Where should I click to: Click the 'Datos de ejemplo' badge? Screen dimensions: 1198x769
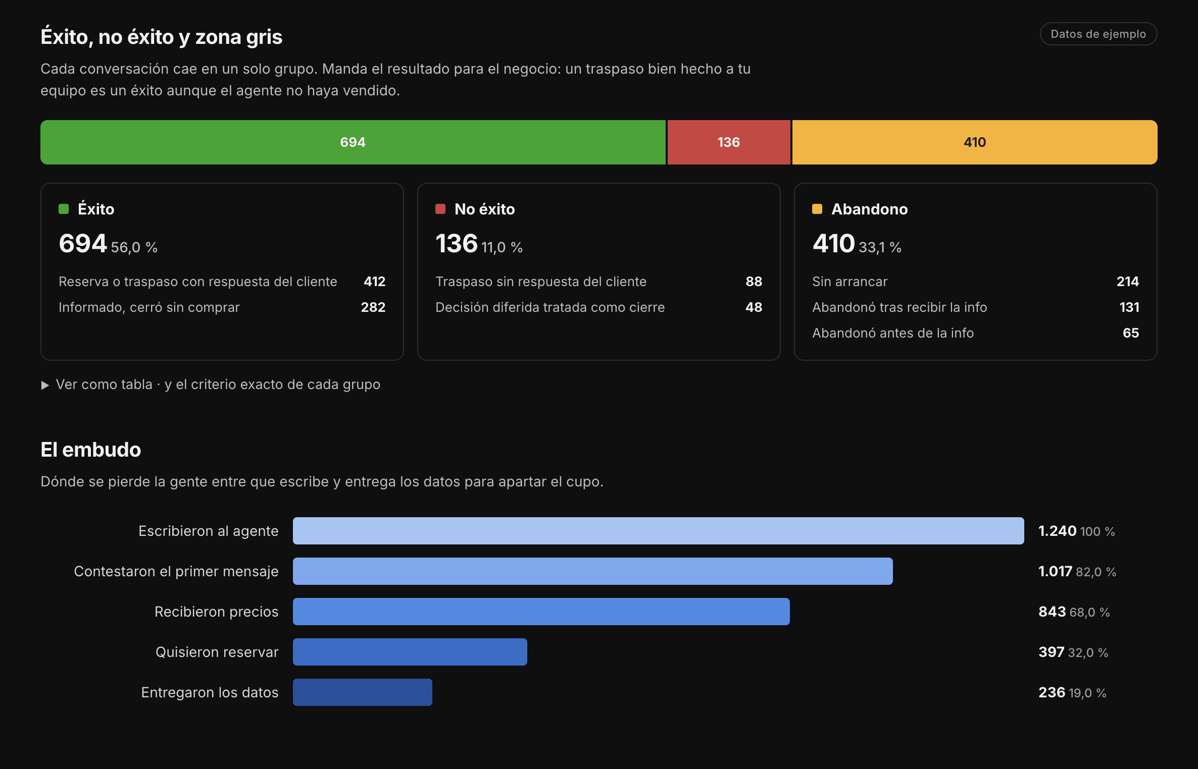coord(1098,34)
